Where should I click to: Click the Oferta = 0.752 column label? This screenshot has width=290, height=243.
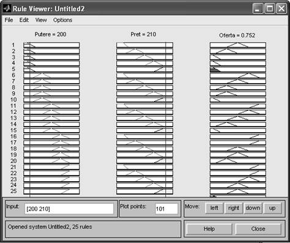pos(237,36)
